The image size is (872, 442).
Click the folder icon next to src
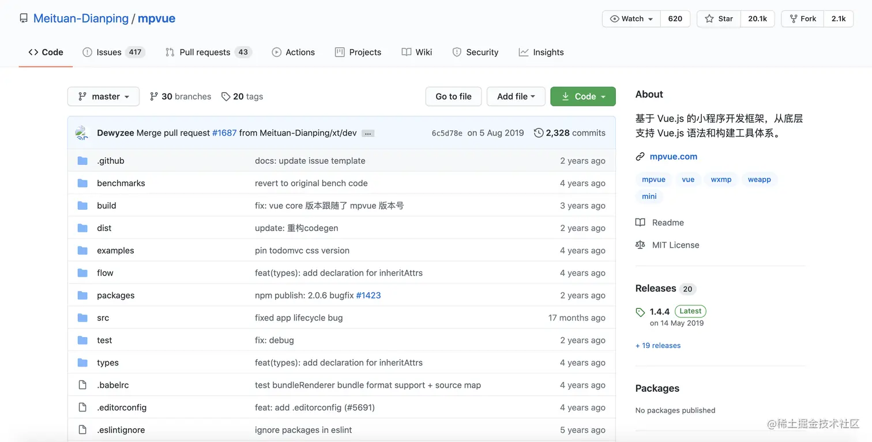point(82,318)
